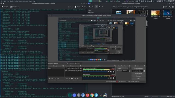
Task: Open the OBS View menu
Action: coord(8,1)
